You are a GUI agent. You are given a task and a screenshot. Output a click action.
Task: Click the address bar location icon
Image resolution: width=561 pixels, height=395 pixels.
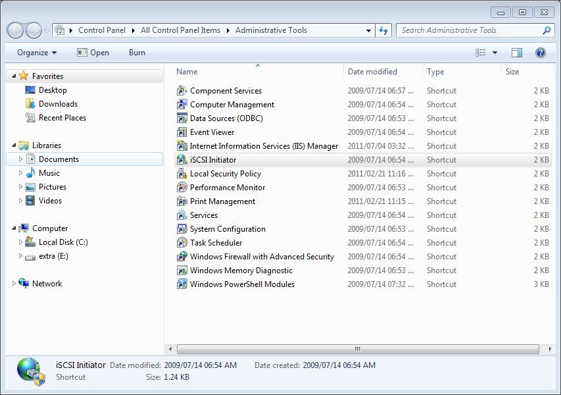click(x=60, y=30)
